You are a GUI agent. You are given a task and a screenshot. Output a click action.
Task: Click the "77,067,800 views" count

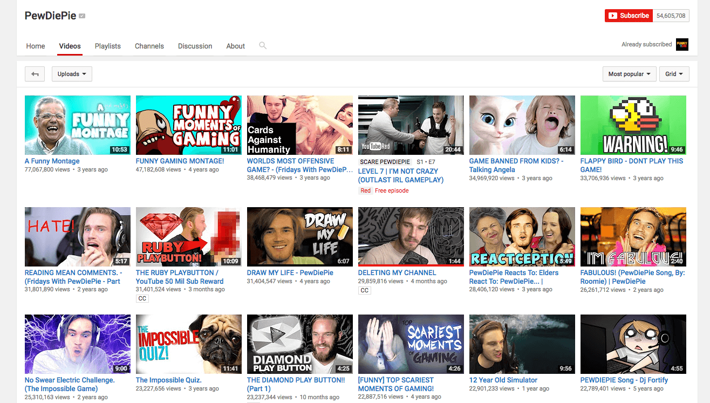(x=47, y=169)
